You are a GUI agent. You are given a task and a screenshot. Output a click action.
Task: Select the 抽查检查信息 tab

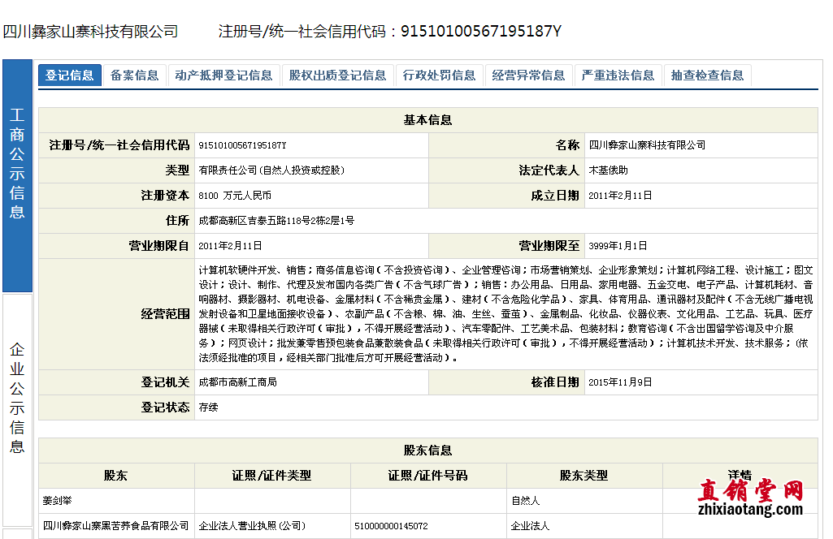coord(707,75)
